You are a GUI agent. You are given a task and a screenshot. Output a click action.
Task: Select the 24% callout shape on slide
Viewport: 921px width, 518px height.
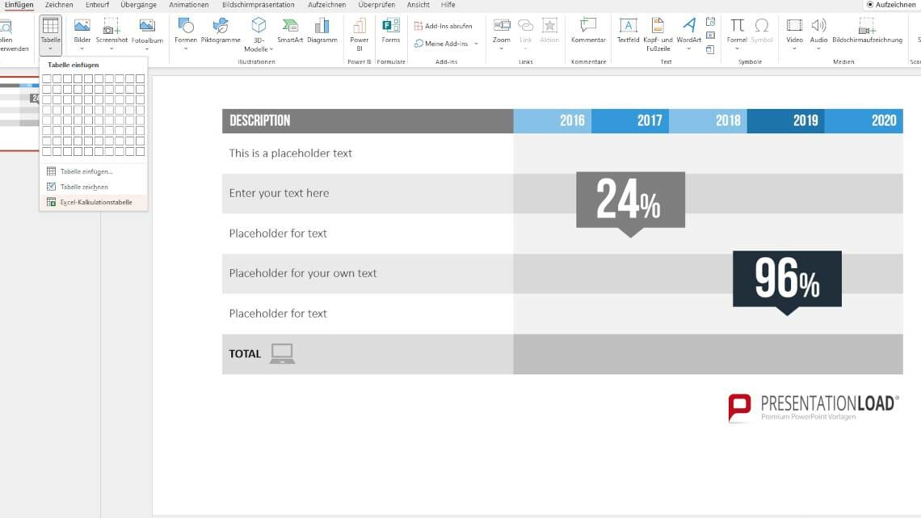(x=630, y=203)
